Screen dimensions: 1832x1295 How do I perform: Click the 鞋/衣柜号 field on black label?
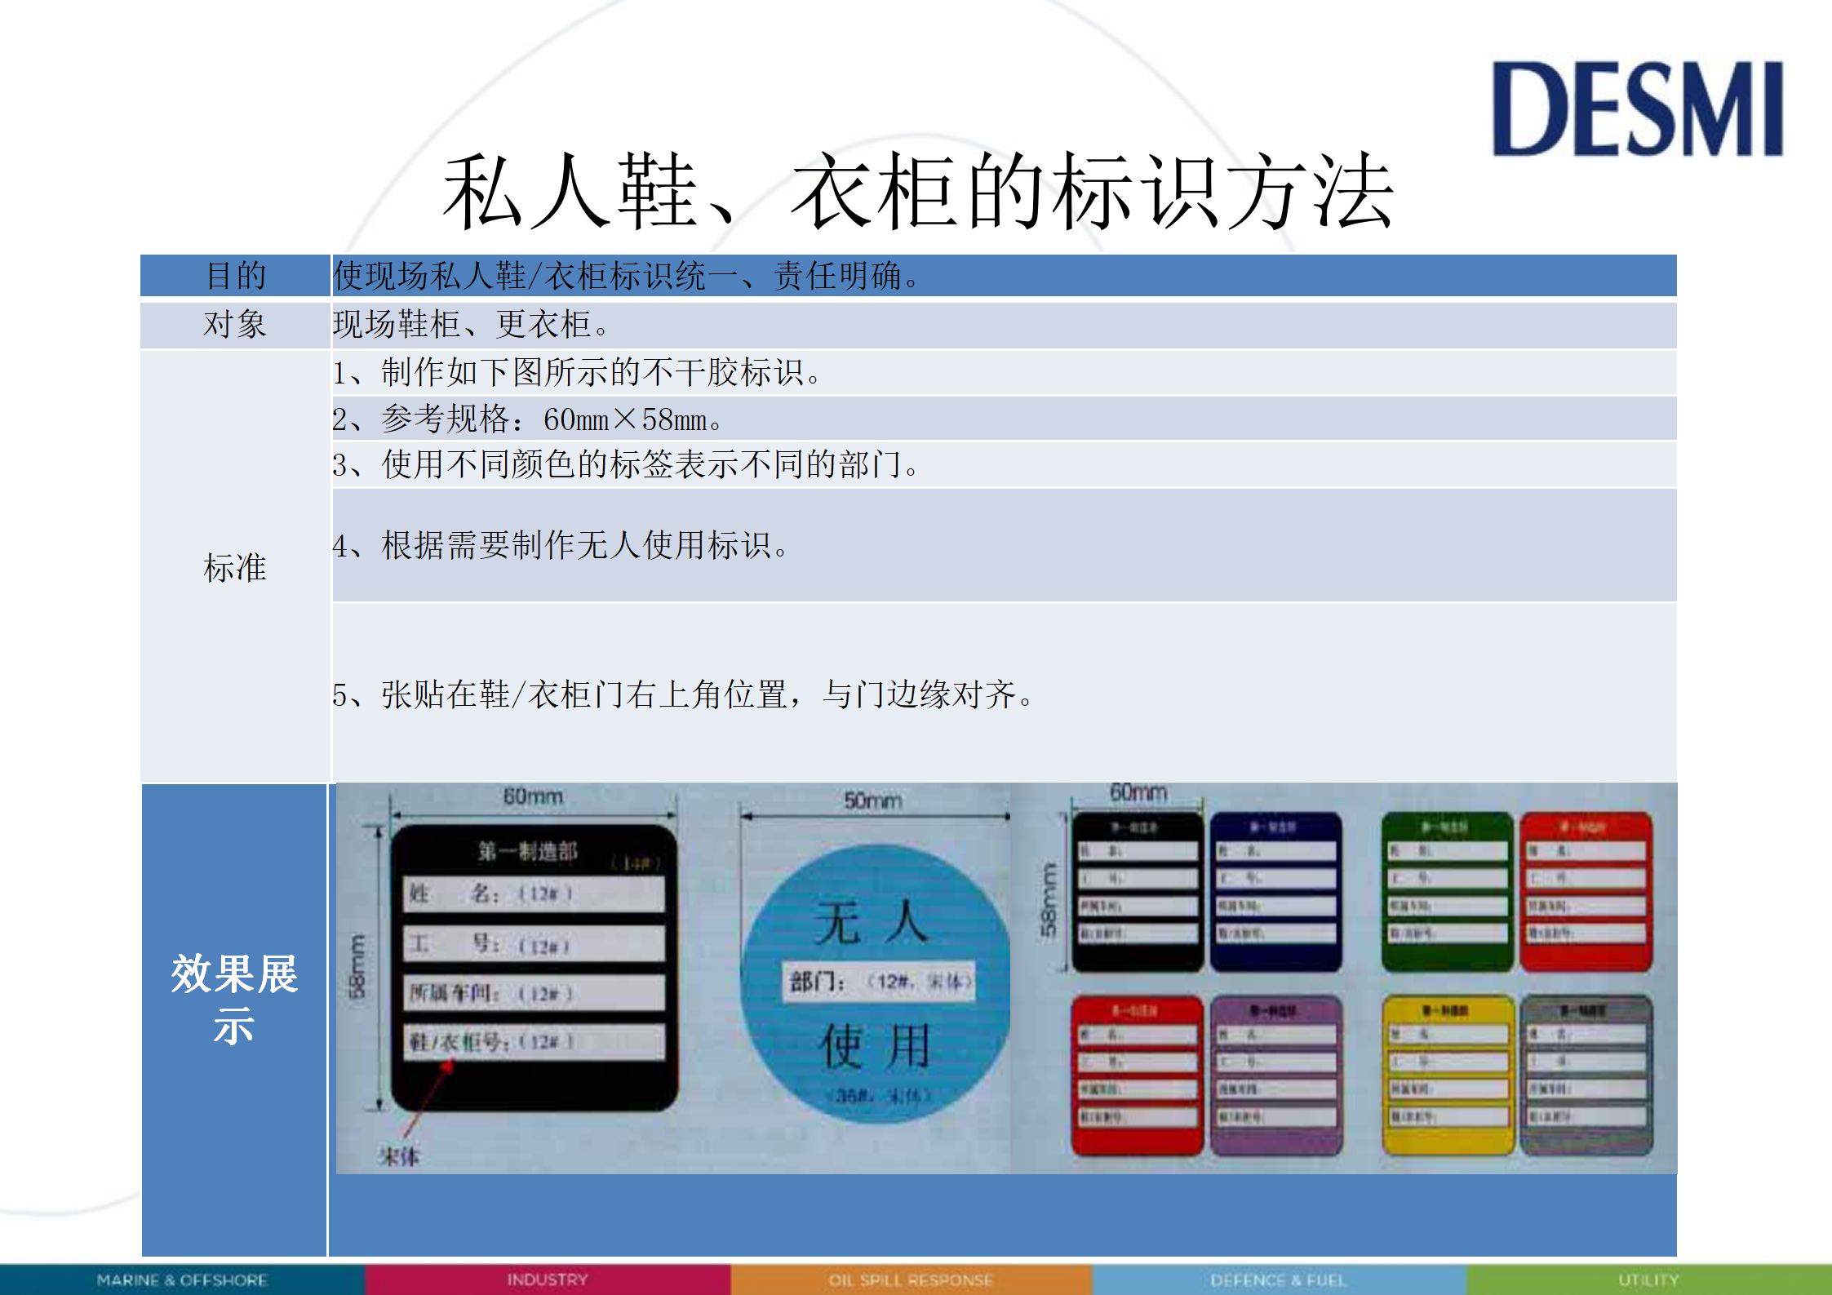coord(534,1042)
